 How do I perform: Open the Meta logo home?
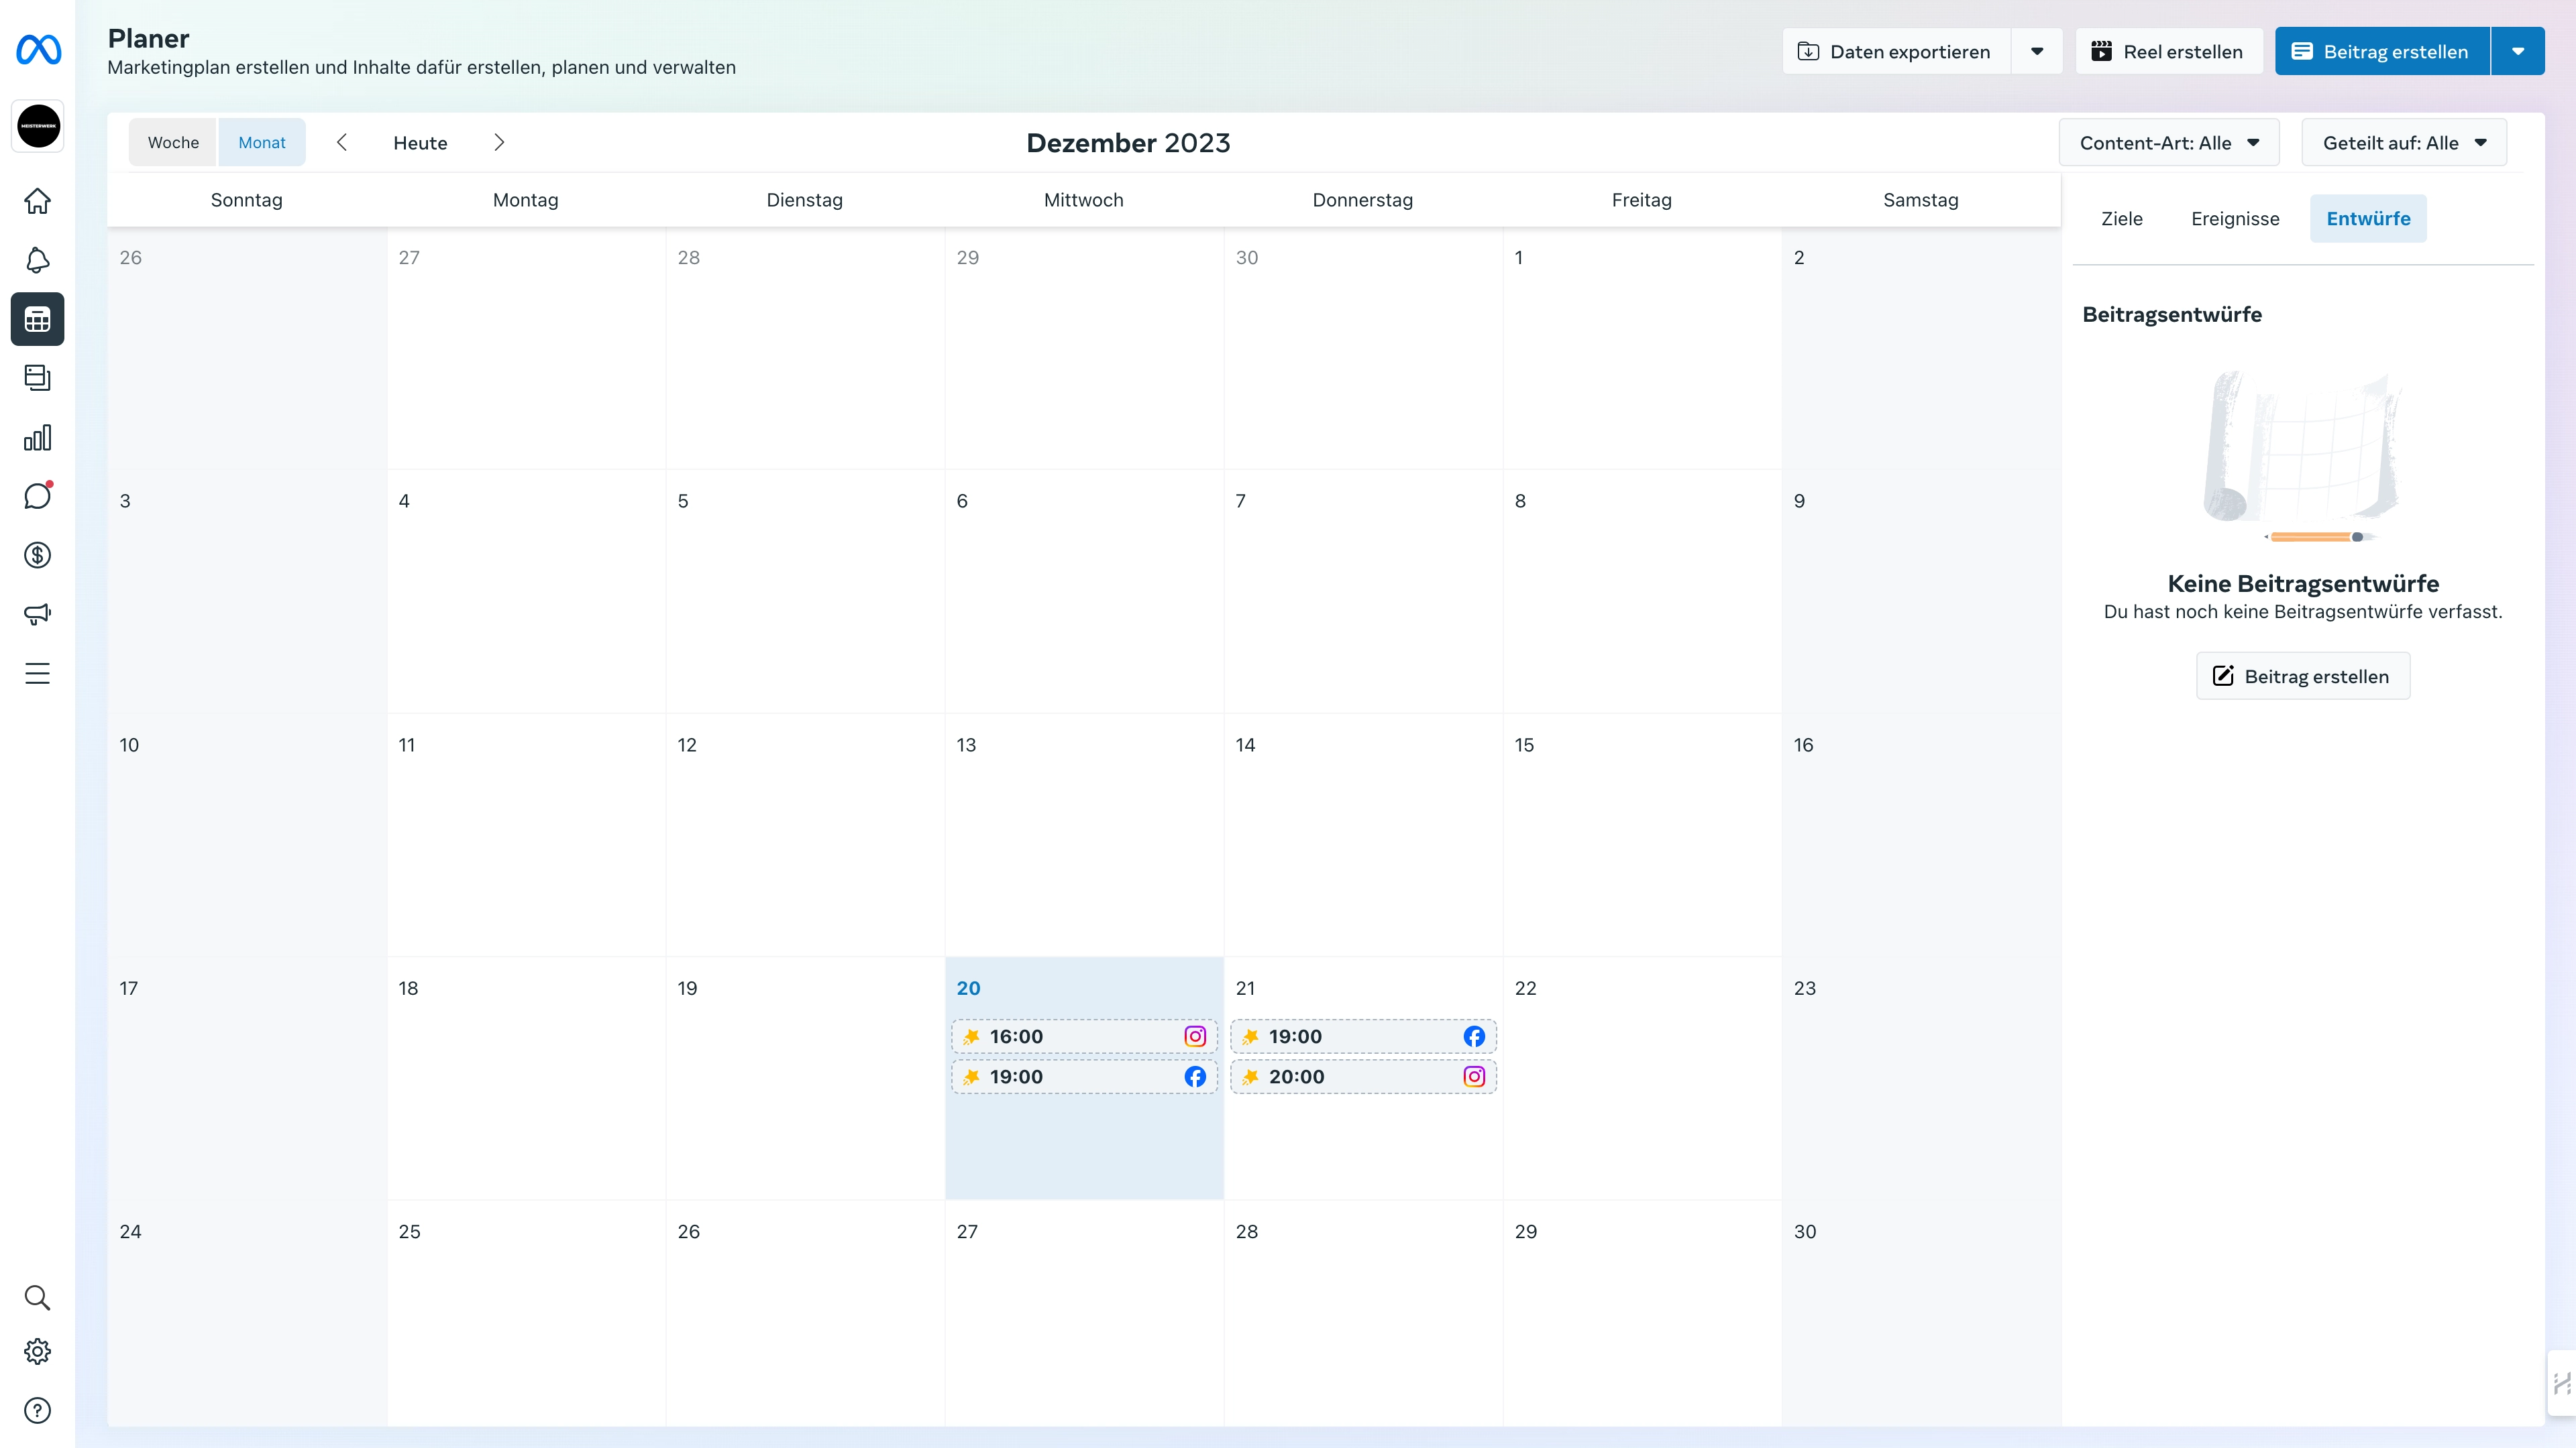38,50
